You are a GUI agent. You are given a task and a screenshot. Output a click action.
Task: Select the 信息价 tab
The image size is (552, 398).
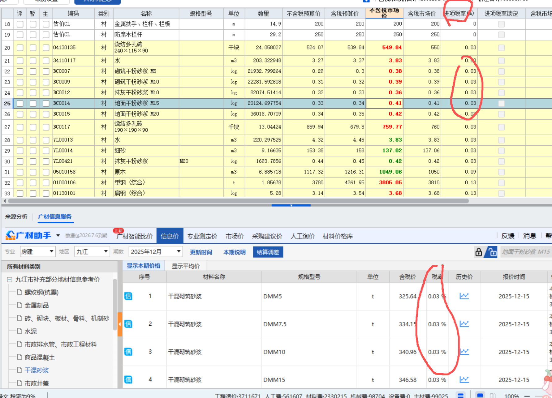pos(170,236)
